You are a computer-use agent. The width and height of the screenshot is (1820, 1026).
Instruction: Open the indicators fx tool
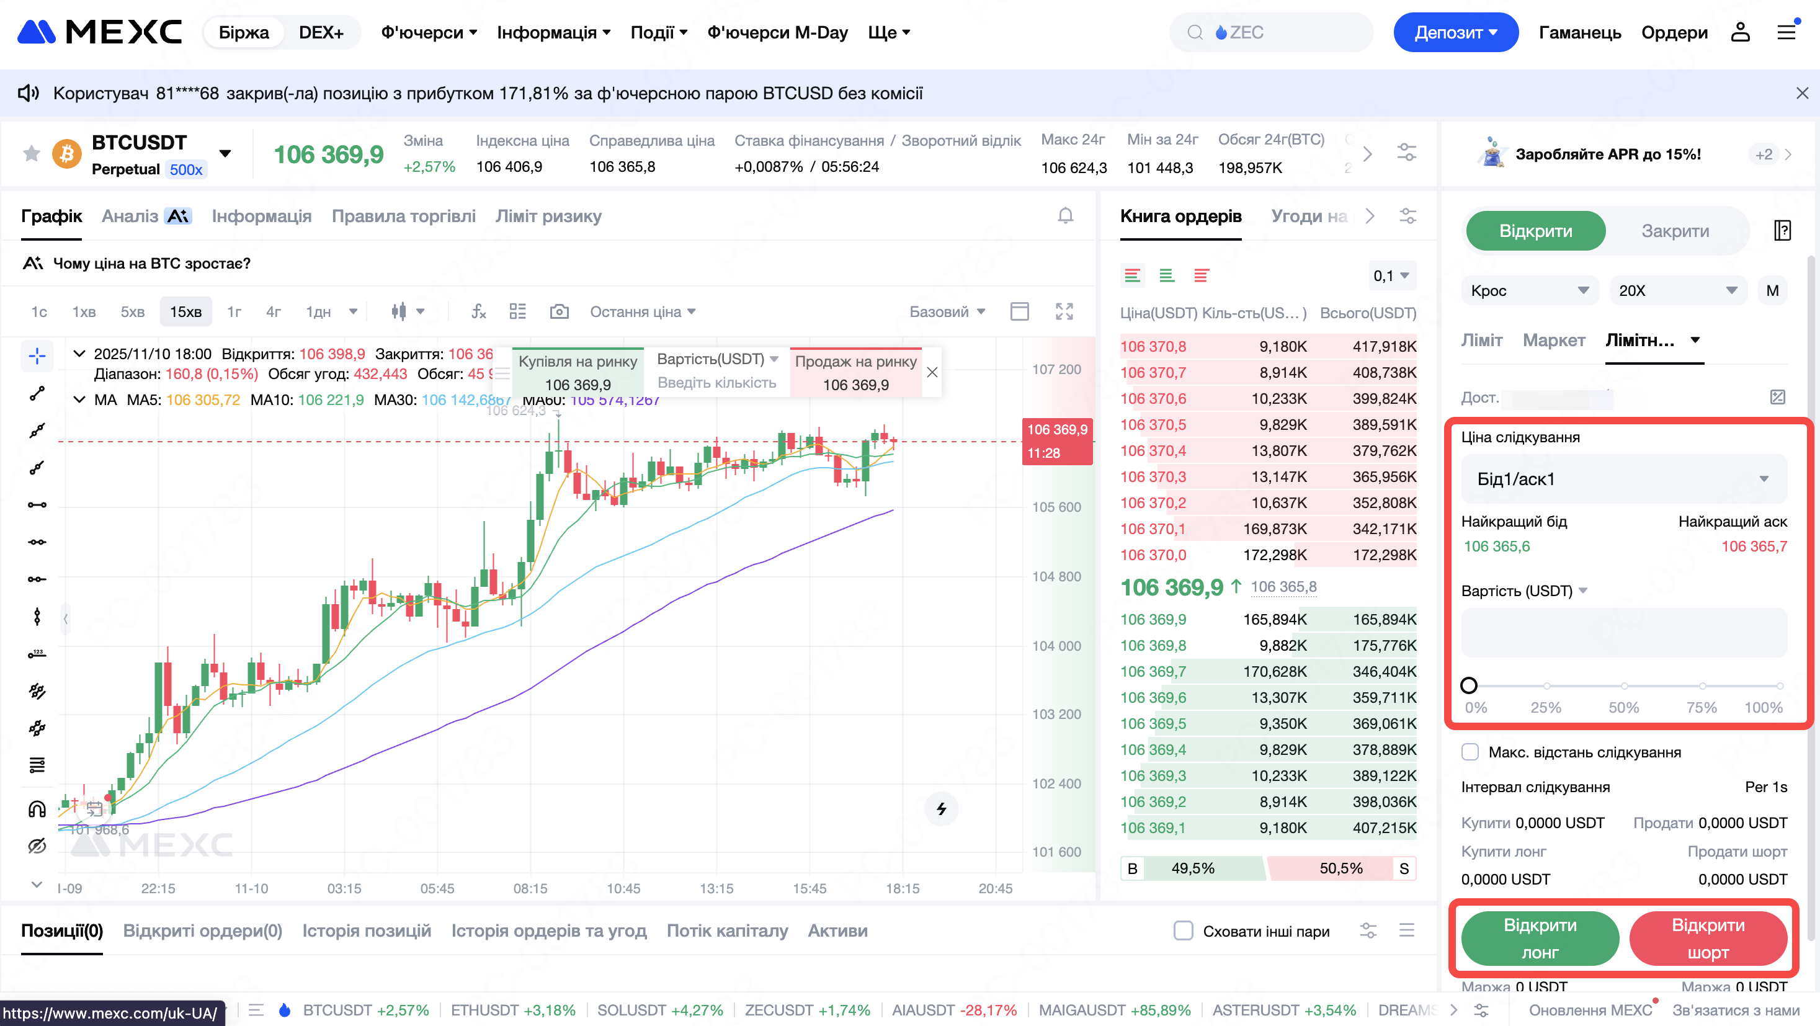point(478,311)
